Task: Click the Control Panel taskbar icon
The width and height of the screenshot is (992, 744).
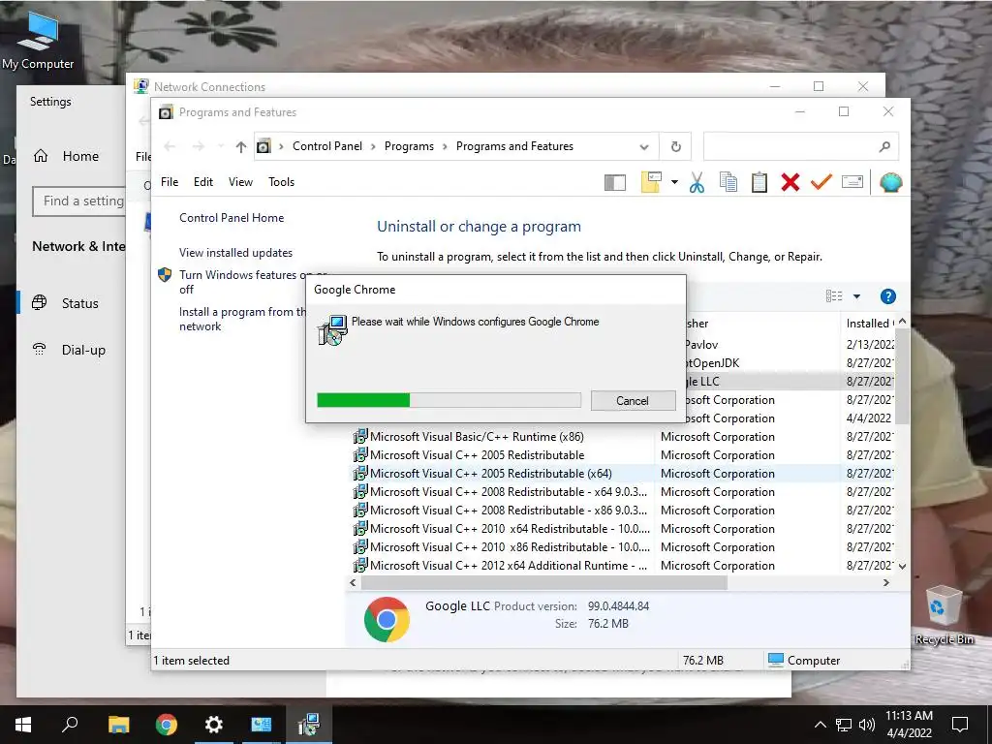Action: coord(261,725)
